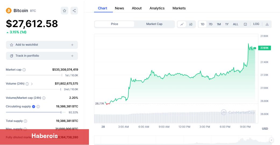280x145 pixels.
Task: Open the Chart tab
Action: coord(102,8)
